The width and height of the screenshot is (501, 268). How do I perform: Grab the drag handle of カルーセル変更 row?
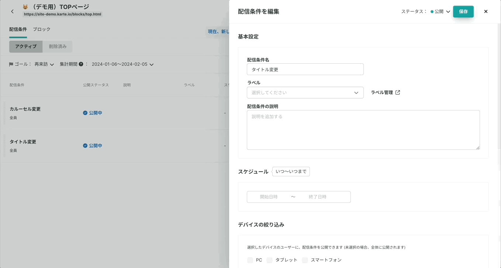coord(4,113)
